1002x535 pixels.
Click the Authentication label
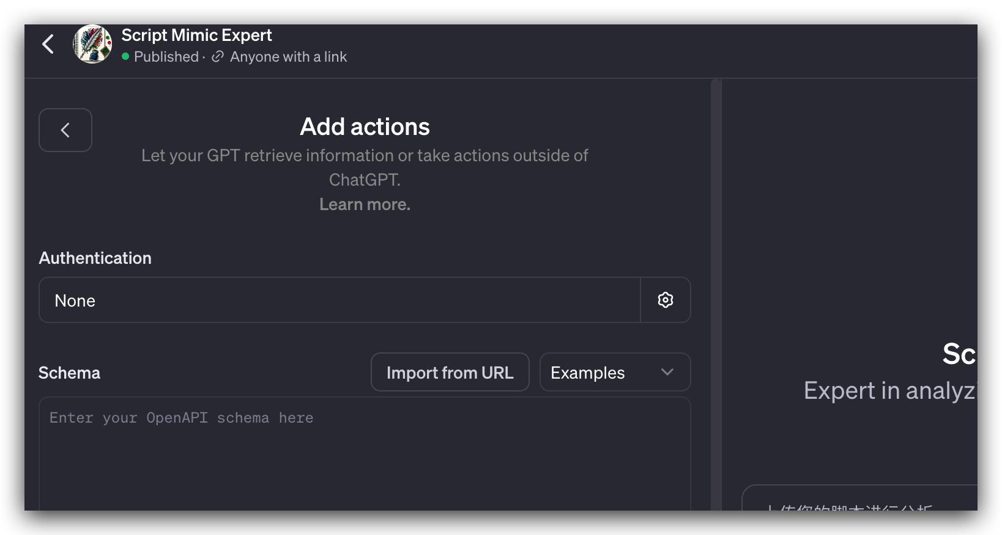pos(95,258)
